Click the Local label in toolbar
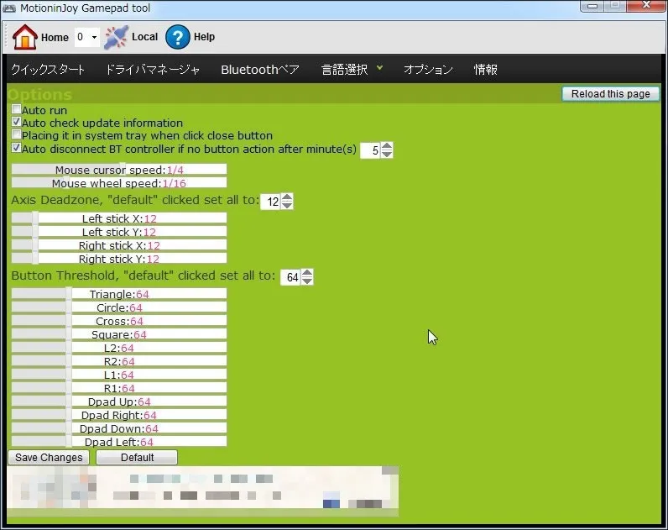The height and width of the screenshot is (530, 668). (x=145, y=37)
